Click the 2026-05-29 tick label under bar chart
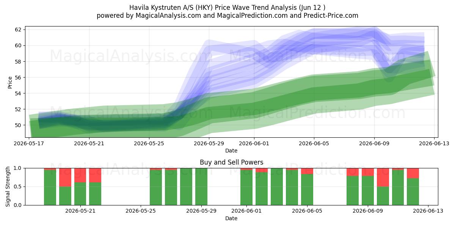This screenshot has width=455, height=227. pyautogui.click(x=201, y=211)
